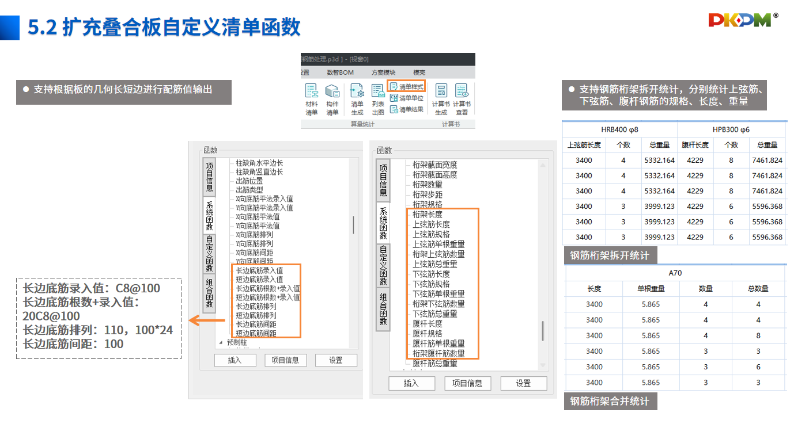Select X向底筋平法录入值 tree item

tap(264, 198)
